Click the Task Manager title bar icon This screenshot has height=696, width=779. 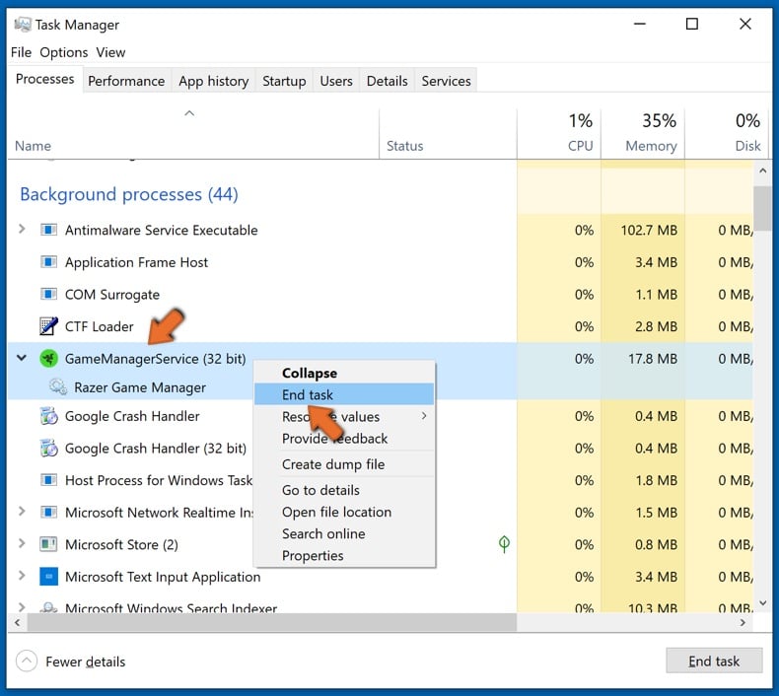[23, 24]
